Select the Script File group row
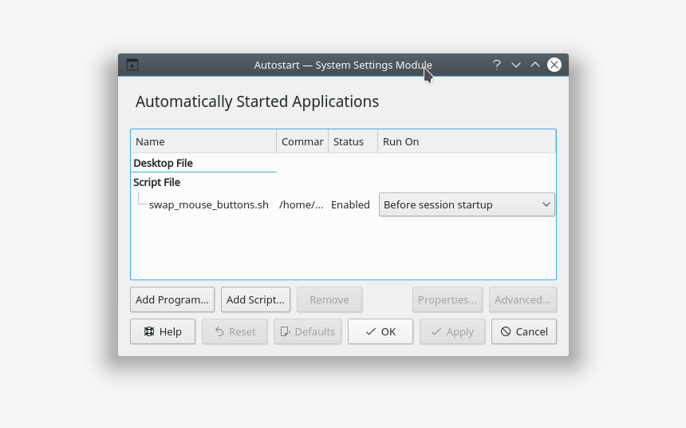Screen dimensions: 686x428 pyautogui.click(x=157, y=182)
